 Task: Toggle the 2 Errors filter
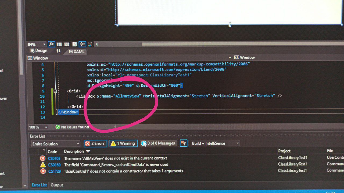tap(95, 143)
